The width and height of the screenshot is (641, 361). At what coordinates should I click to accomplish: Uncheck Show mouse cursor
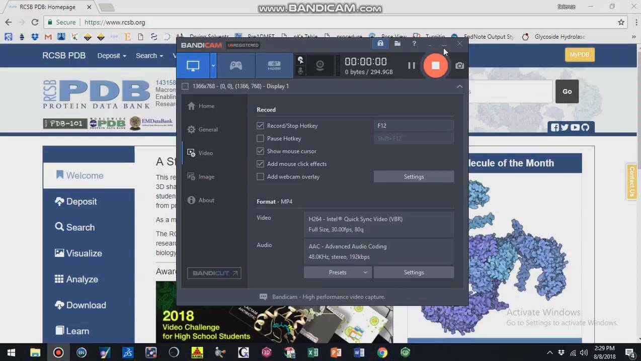260,151
